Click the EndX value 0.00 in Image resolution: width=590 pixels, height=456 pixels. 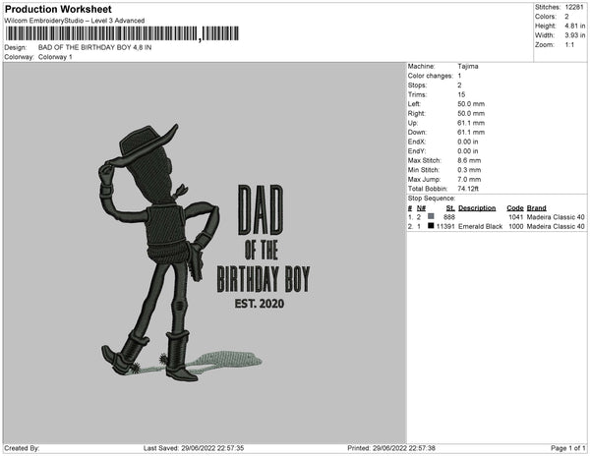click(468, 142)
